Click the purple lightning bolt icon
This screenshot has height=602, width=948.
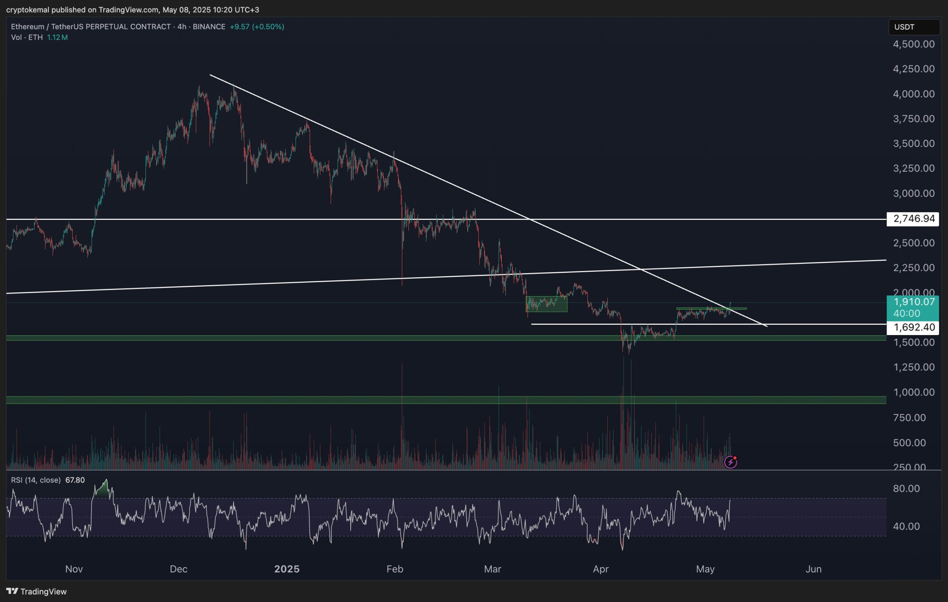coord(730,462)
